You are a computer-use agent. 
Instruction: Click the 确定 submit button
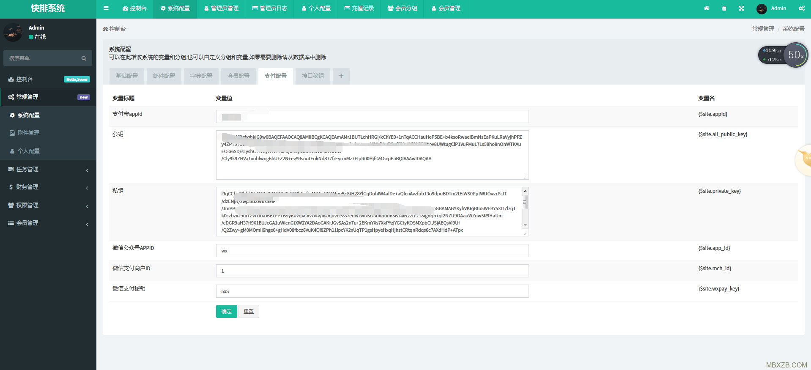(x=227, y=312)
